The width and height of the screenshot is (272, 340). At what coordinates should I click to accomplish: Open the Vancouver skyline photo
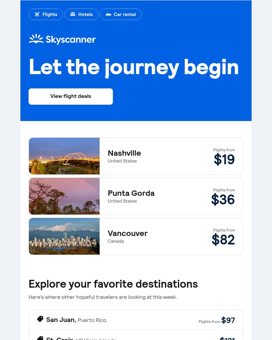point(64,236)
